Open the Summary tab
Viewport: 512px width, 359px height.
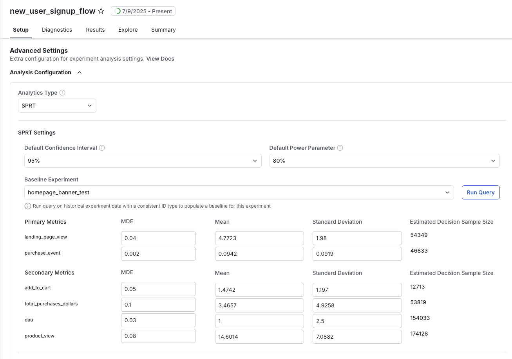click(x=163, y=30)
